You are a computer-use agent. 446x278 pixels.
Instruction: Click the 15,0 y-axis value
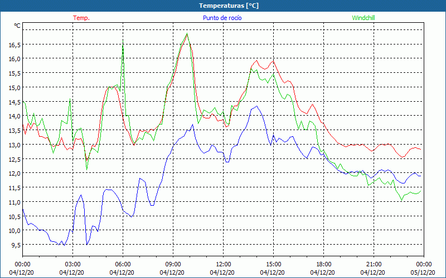(x=14, y=87)
